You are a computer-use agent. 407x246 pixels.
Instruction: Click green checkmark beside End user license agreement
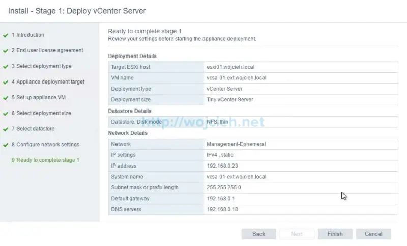click(6, 51)
